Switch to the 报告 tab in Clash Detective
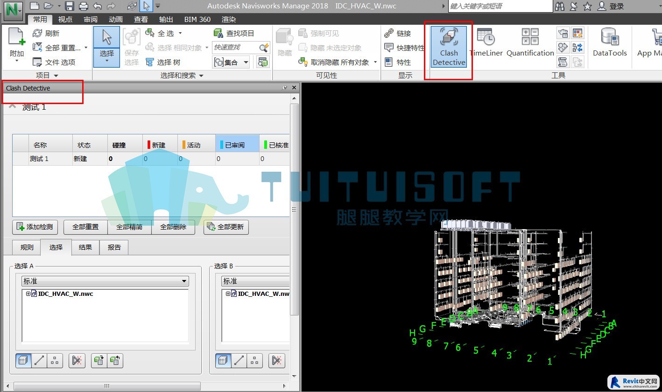Viewport: 662px width, 392px height. pos(114,247)
